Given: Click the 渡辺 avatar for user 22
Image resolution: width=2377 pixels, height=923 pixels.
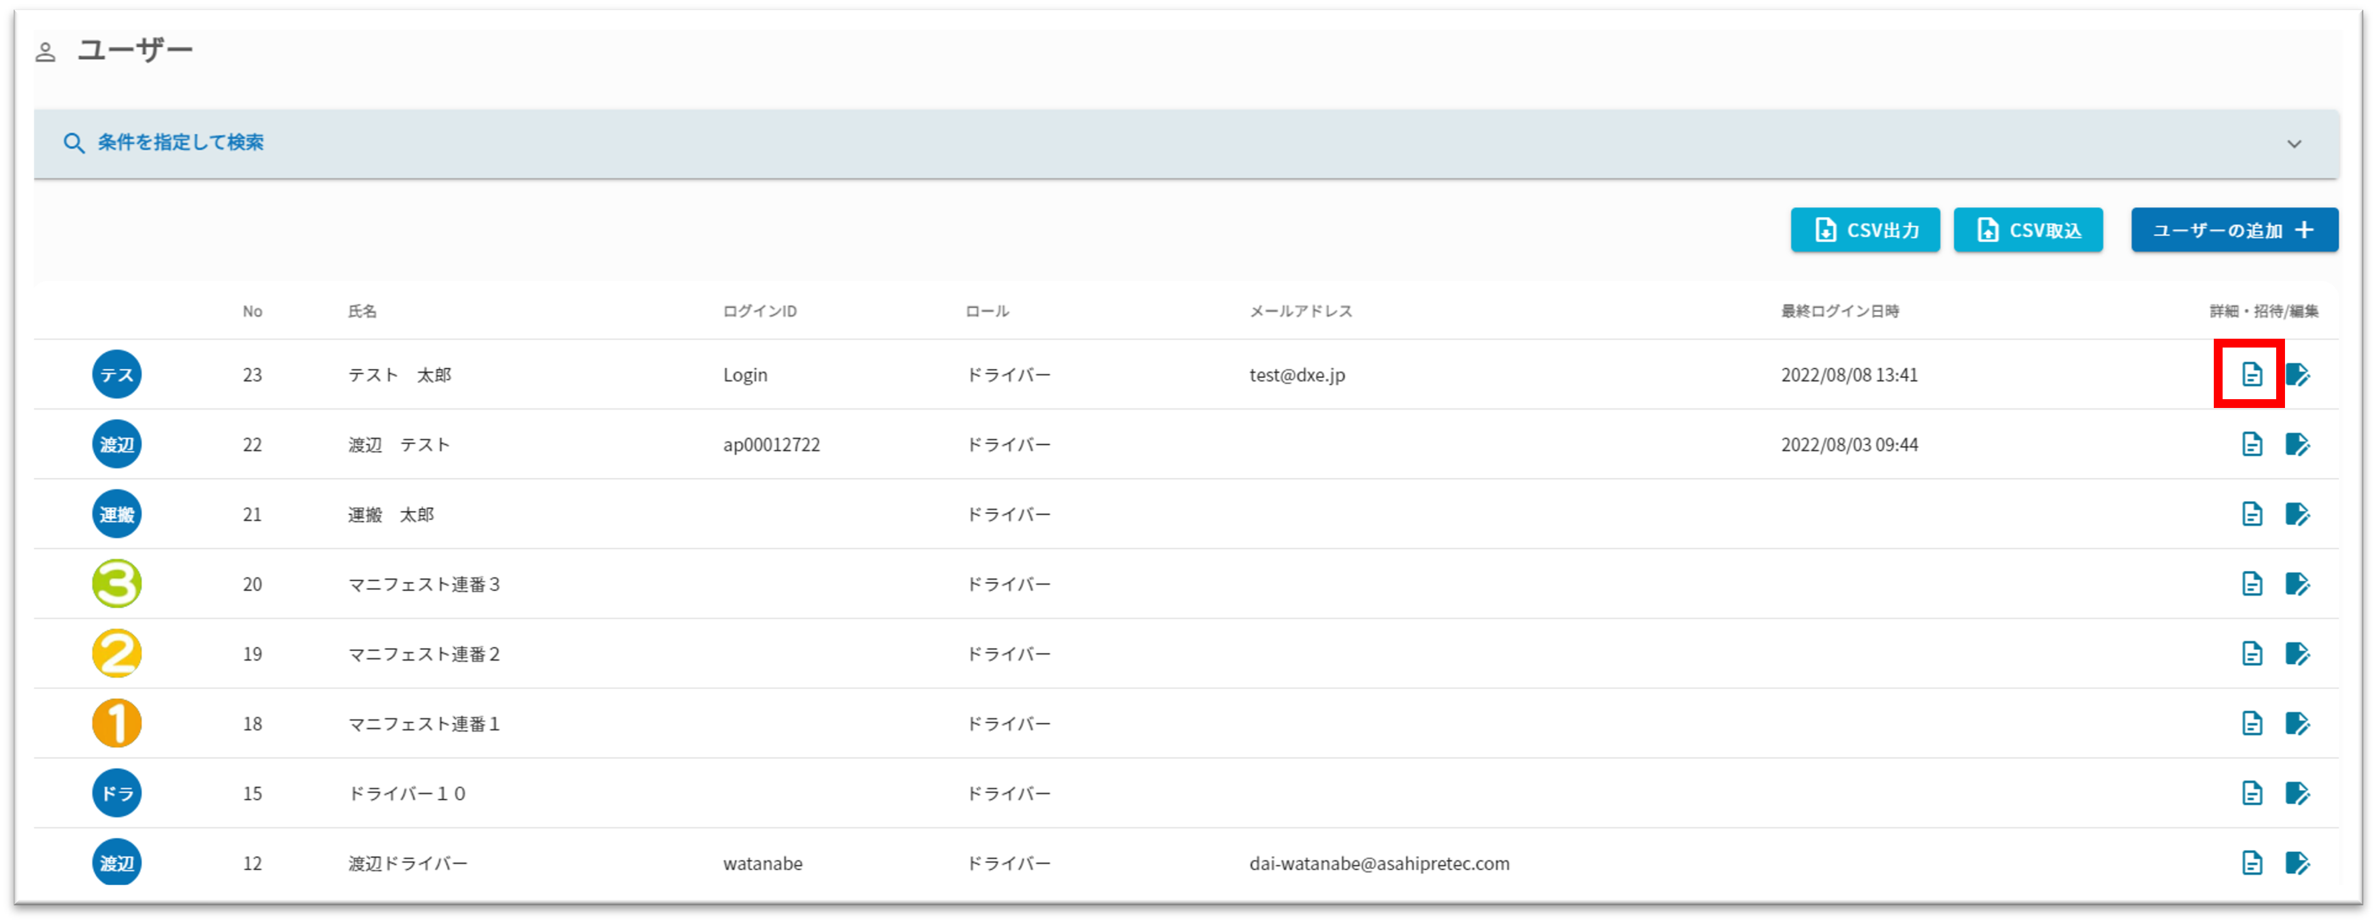Looking at the screenshot, I should pos(116,445).
